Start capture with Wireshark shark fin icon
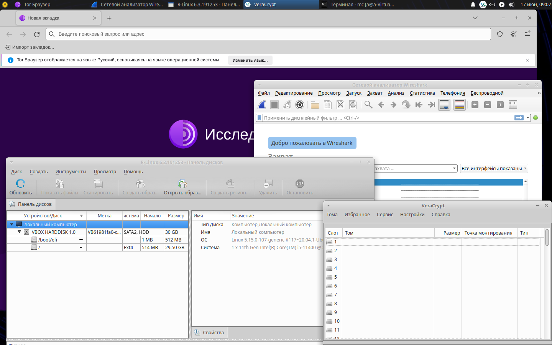 pos(262,105)
